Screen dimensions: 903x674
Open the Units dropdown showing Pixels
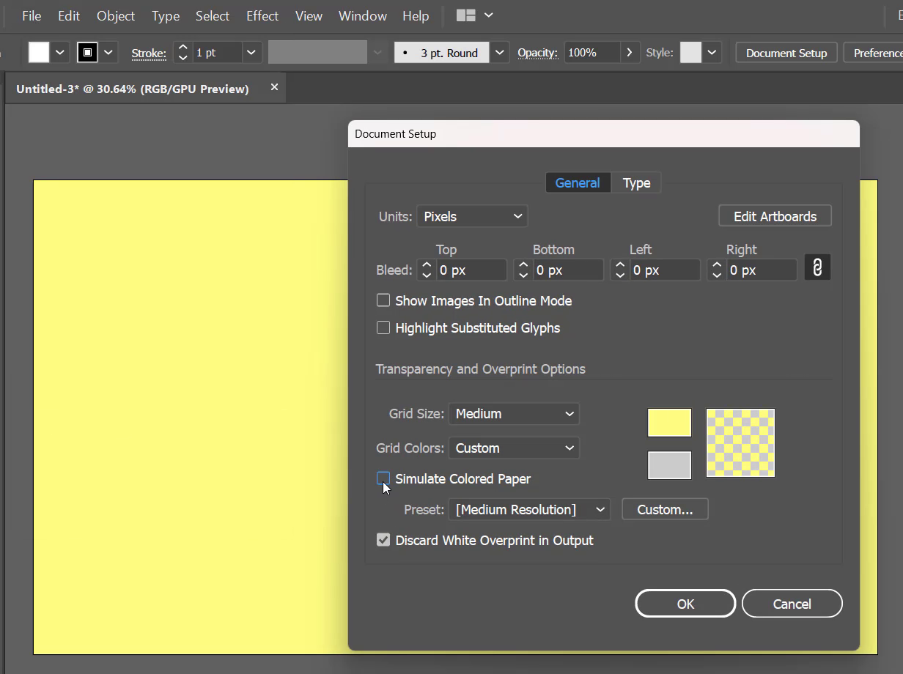tap(471, 215)
